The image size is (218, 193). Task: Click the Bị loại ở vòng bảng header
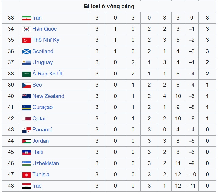click(x=109, y=7)
